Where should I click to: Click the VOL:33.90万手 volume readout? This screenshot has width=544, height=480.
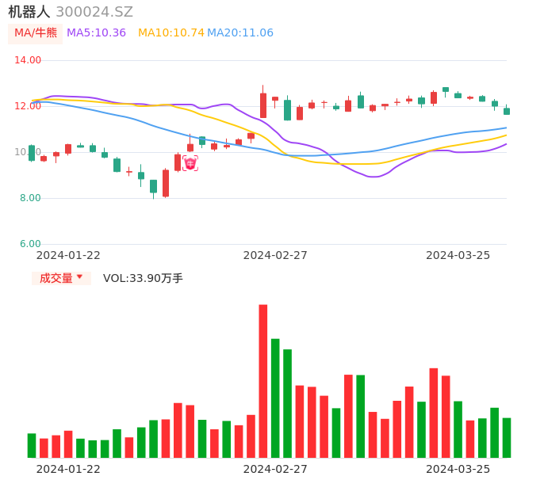click(x=143, y=278)
